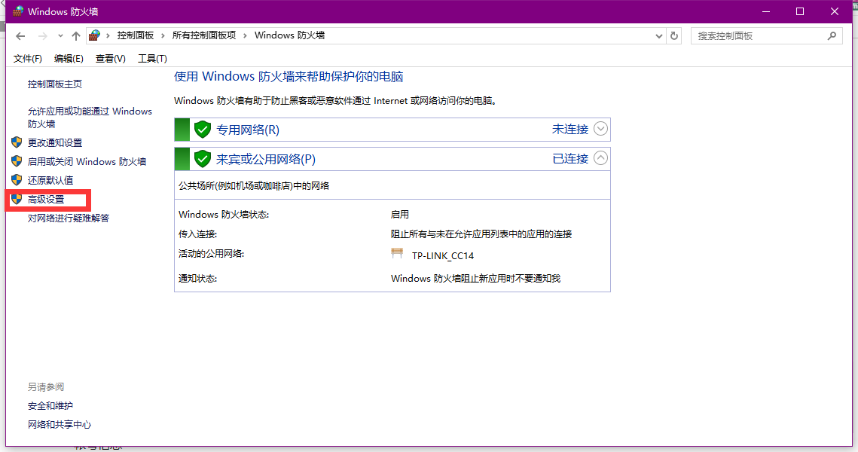Click the forward navigation arrow
The height and width of the screenshot is (452, 858).
(43, 36)
